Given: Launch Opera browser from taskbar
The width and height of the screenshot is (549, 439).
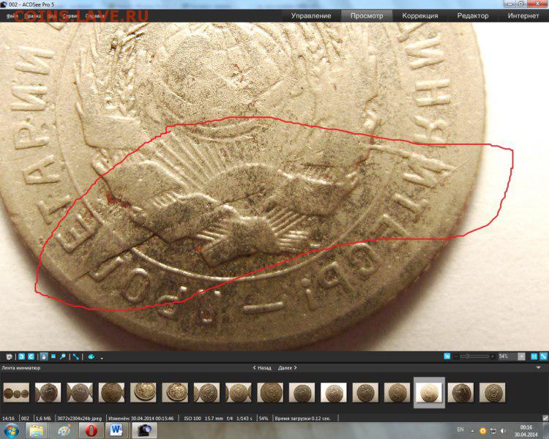Looking at the screenshot, I should (x=91, y=431).
